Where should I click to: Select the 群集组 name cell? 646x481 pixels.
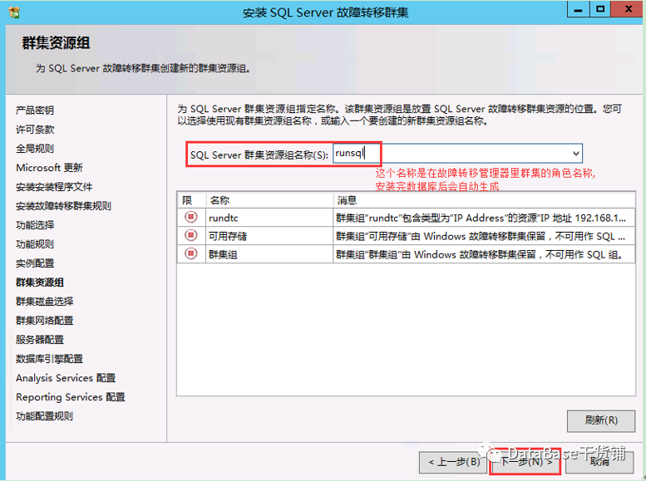269,254
